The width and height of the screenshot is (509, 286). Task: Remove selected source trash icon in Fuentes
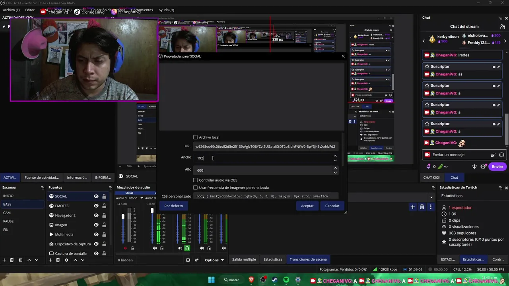tap(58, 260)
